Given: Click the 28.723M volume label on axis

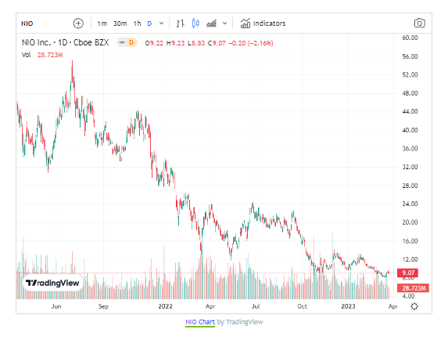Looking at the screenshot, I should tap(413, 288).
